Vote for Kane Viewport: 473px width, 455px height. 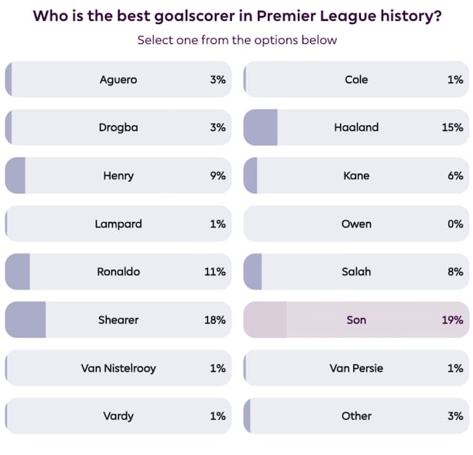click(356, 175)
